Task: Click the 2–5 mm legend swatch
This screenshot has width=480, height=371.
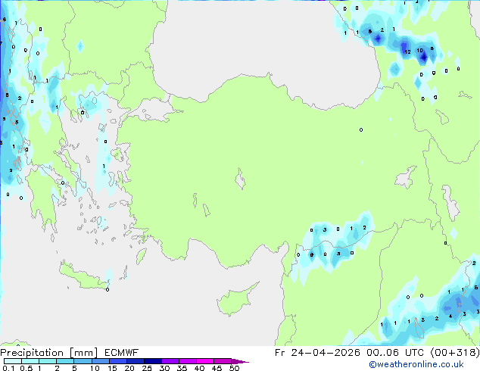Action: pos(65,361)
